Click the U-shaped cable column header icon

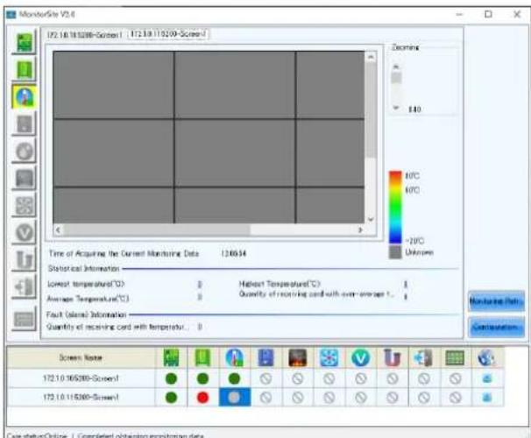pos(393,357)
